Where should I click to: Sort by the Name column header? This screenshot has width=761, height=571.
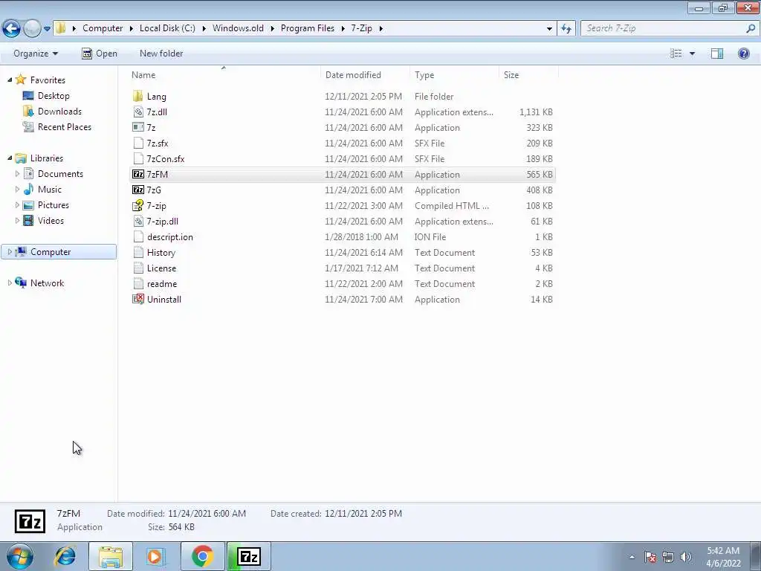tap(224, 75)
